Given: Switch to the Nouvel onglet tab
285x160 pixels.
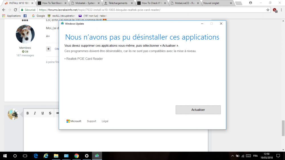Looking at the screenshot, I should [x=216, y=3].
